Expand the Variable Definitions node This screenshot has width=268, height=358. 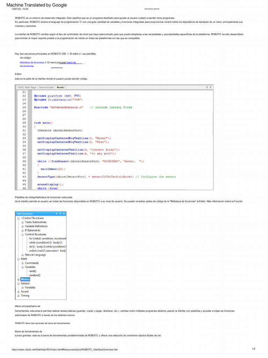[x=23, y=227]
